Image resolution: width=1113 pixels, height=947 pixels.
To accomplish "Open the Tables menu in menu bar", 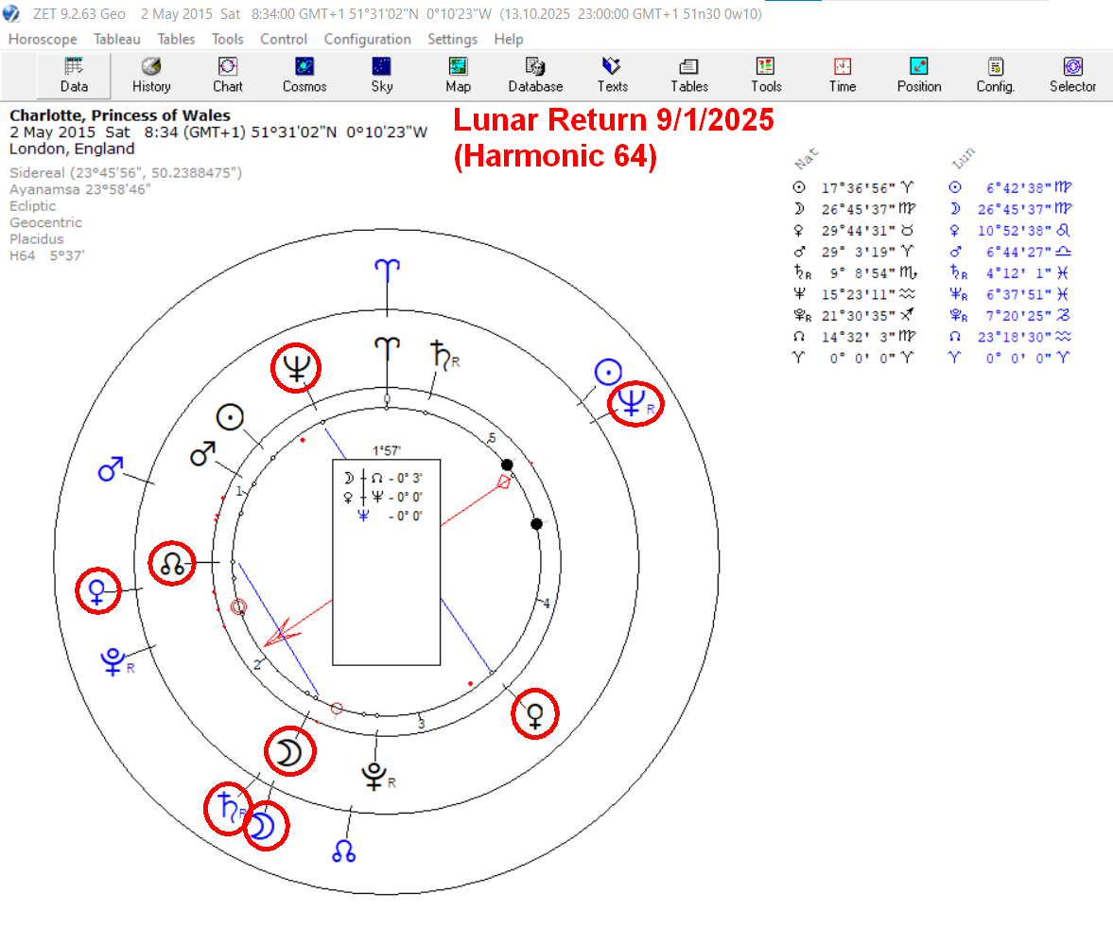I will (x=176, y=39).
